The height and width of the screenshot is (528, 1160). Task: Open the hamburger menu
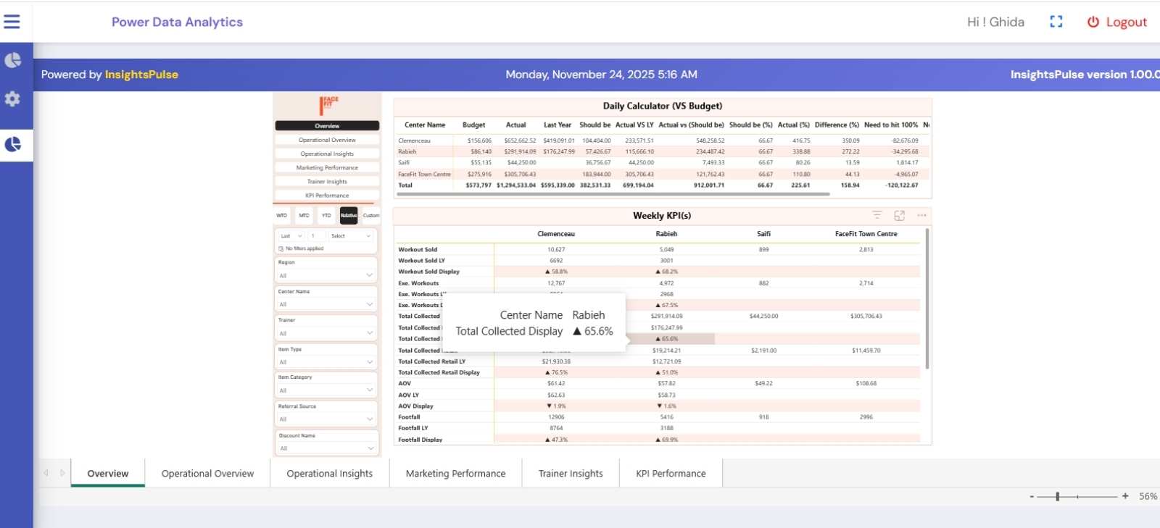point(12,22)
